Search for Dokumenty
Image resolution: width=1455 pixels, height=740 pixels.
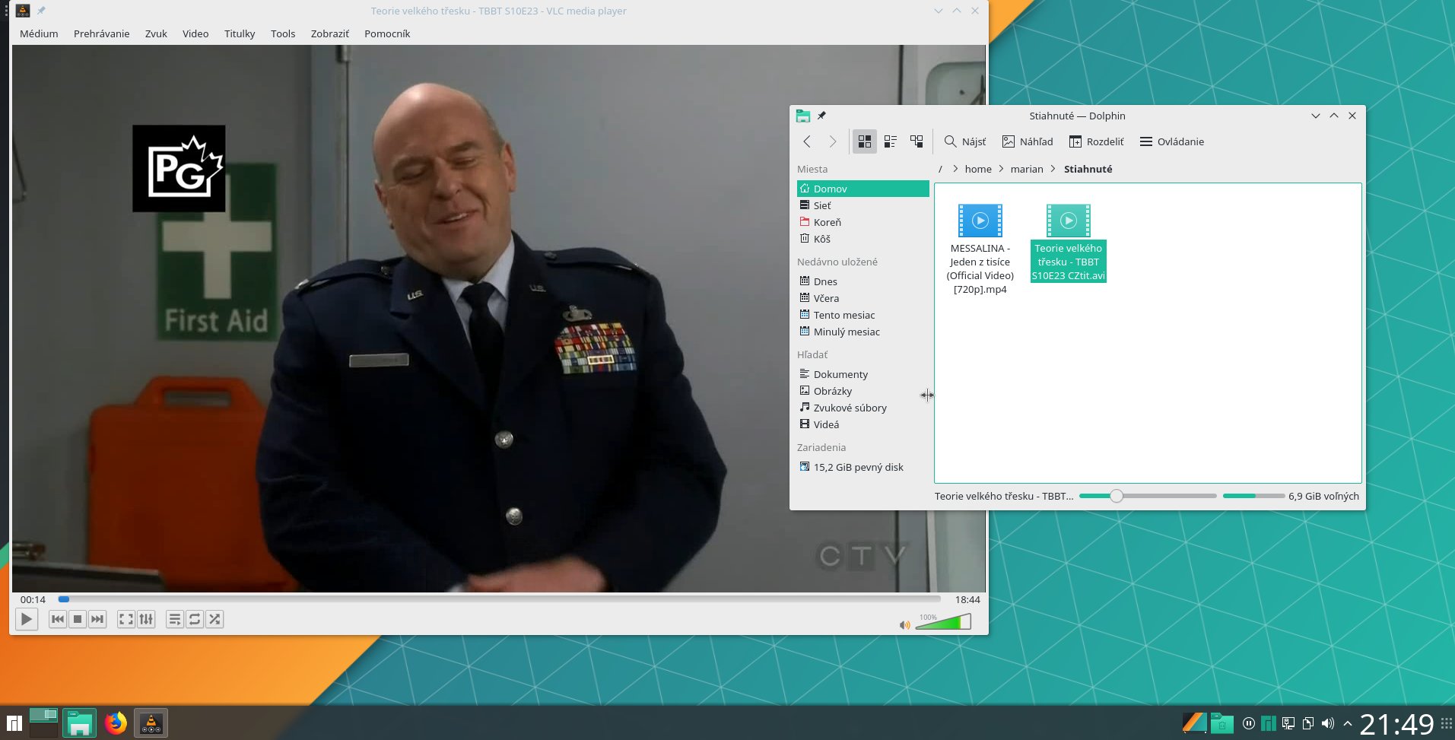click(x=863, y=374)
